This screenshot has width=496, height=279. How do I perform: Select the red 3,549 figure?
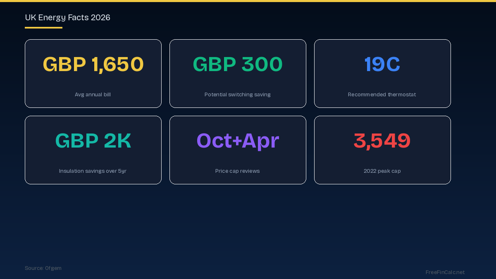pos(382,141)
